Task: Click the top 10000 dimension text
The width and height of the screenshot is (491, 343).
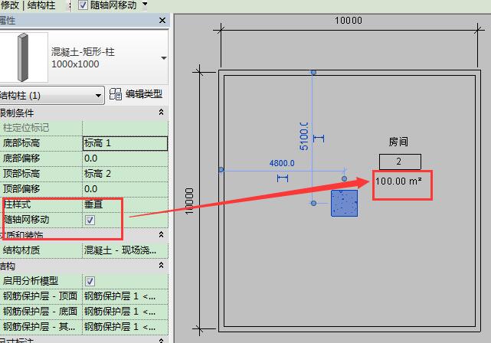Action: [x=349, y=21]
